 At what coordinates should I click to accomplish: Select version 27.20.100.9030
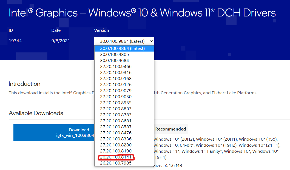[124, 97]
